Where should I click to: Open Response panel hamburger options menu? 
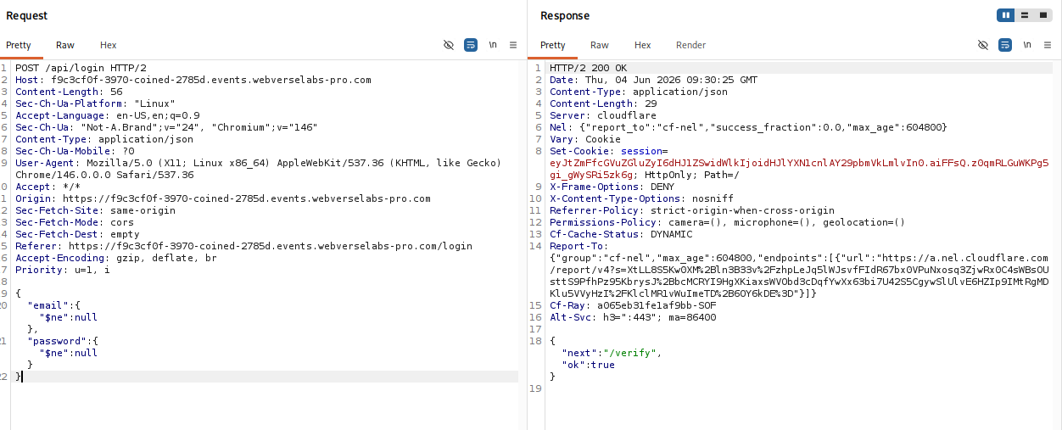click(x=1048, y=45)
